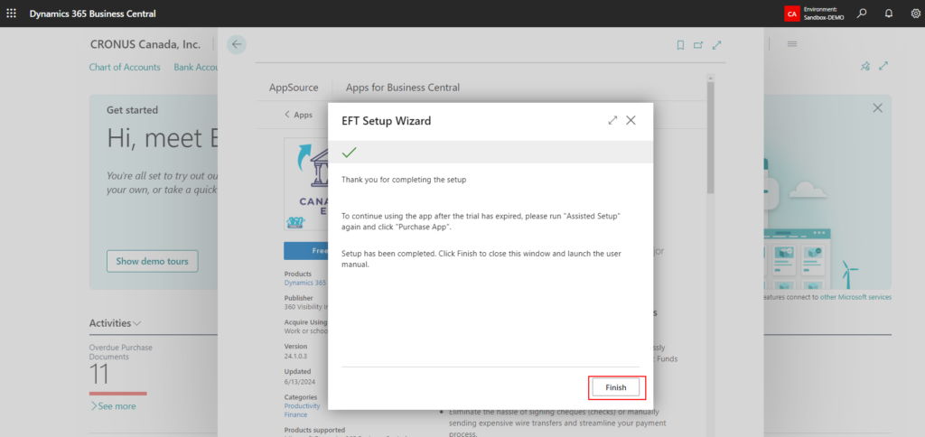
Task: Expand the Activities dropdown
Action: point(115,323)
